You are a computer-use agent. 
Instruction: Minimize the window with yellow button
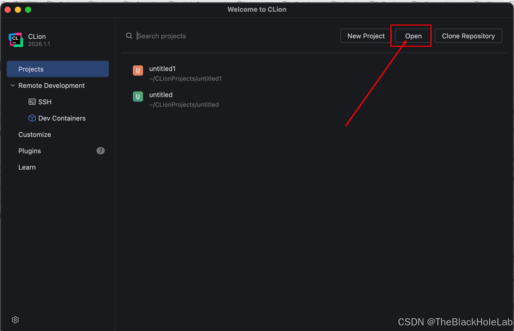point(18,10)
